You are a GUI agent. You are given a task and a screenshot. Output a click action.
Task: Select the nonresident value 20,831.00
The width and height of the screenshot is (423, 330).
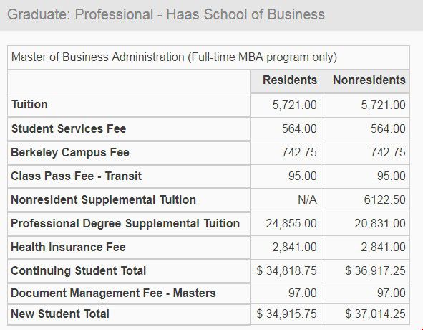click(380, 224)
